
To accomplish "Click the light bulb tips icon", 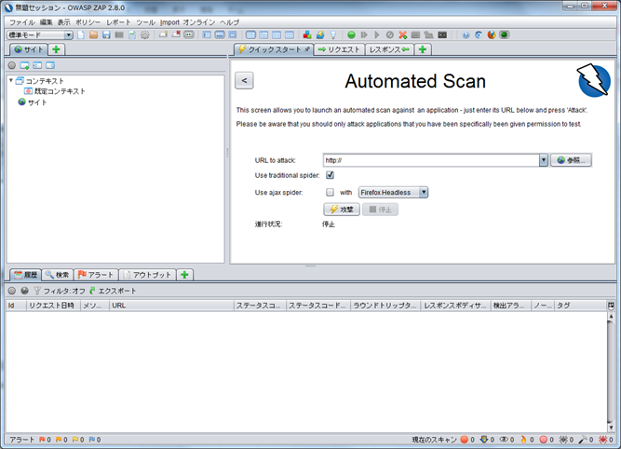I will point(333,34).
